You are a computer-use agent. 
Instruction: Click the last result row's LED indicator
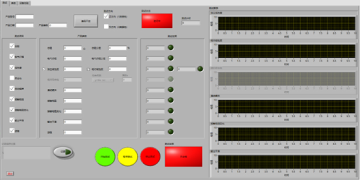[x=170, y=132]
